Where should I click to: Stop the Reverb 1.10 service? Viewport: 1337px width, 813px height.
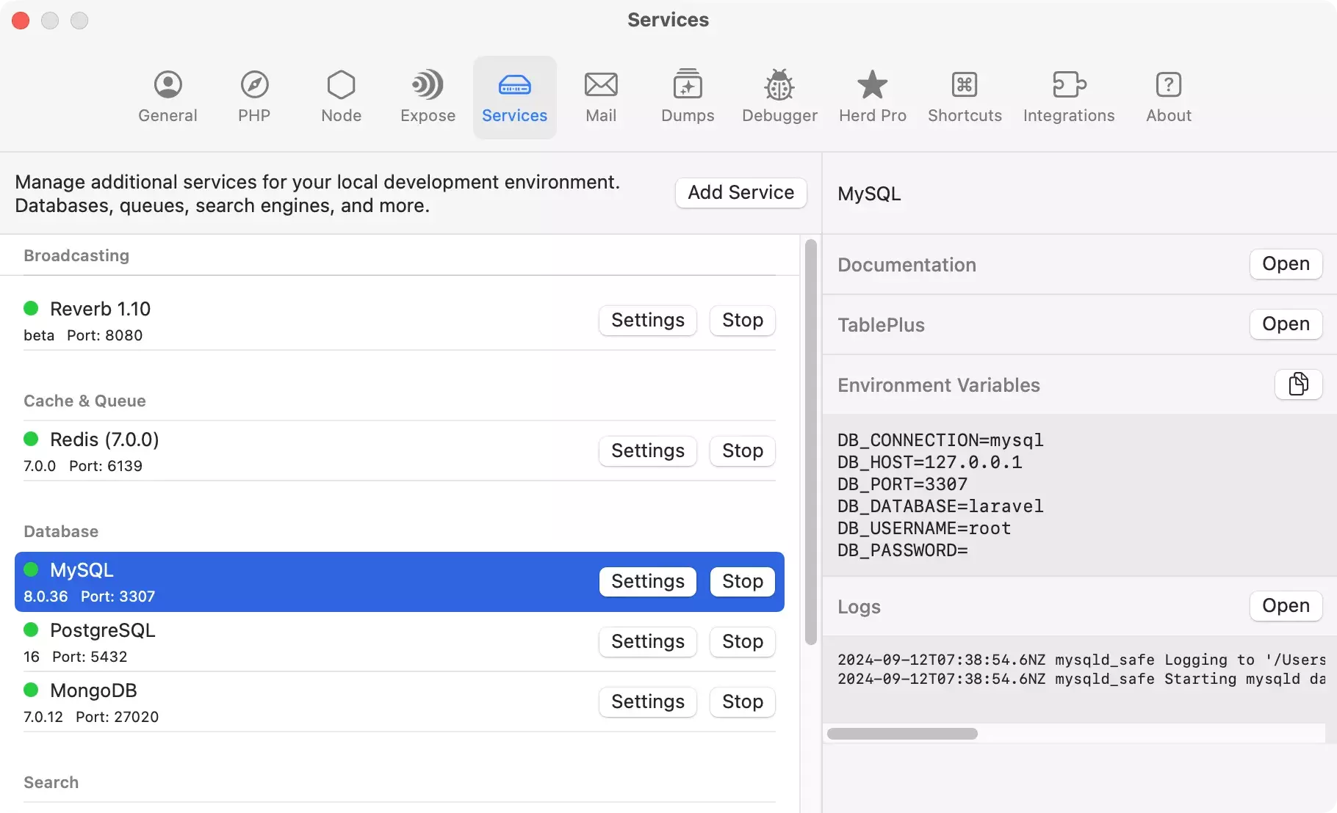742,320
